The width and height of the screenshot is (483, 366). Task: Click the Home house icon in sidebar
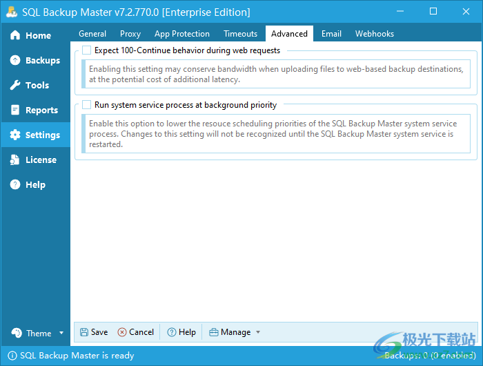pos(14,35)
